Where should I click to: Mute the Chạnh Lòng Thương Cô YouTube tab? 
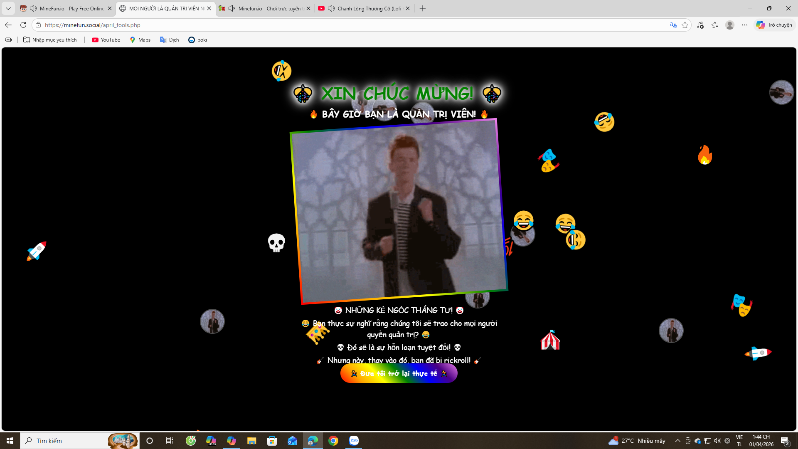(331, 8)
